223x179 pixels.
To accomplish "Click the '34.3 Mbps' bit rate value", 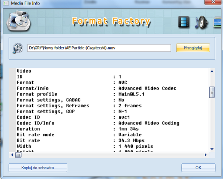I will click(132, 140).
